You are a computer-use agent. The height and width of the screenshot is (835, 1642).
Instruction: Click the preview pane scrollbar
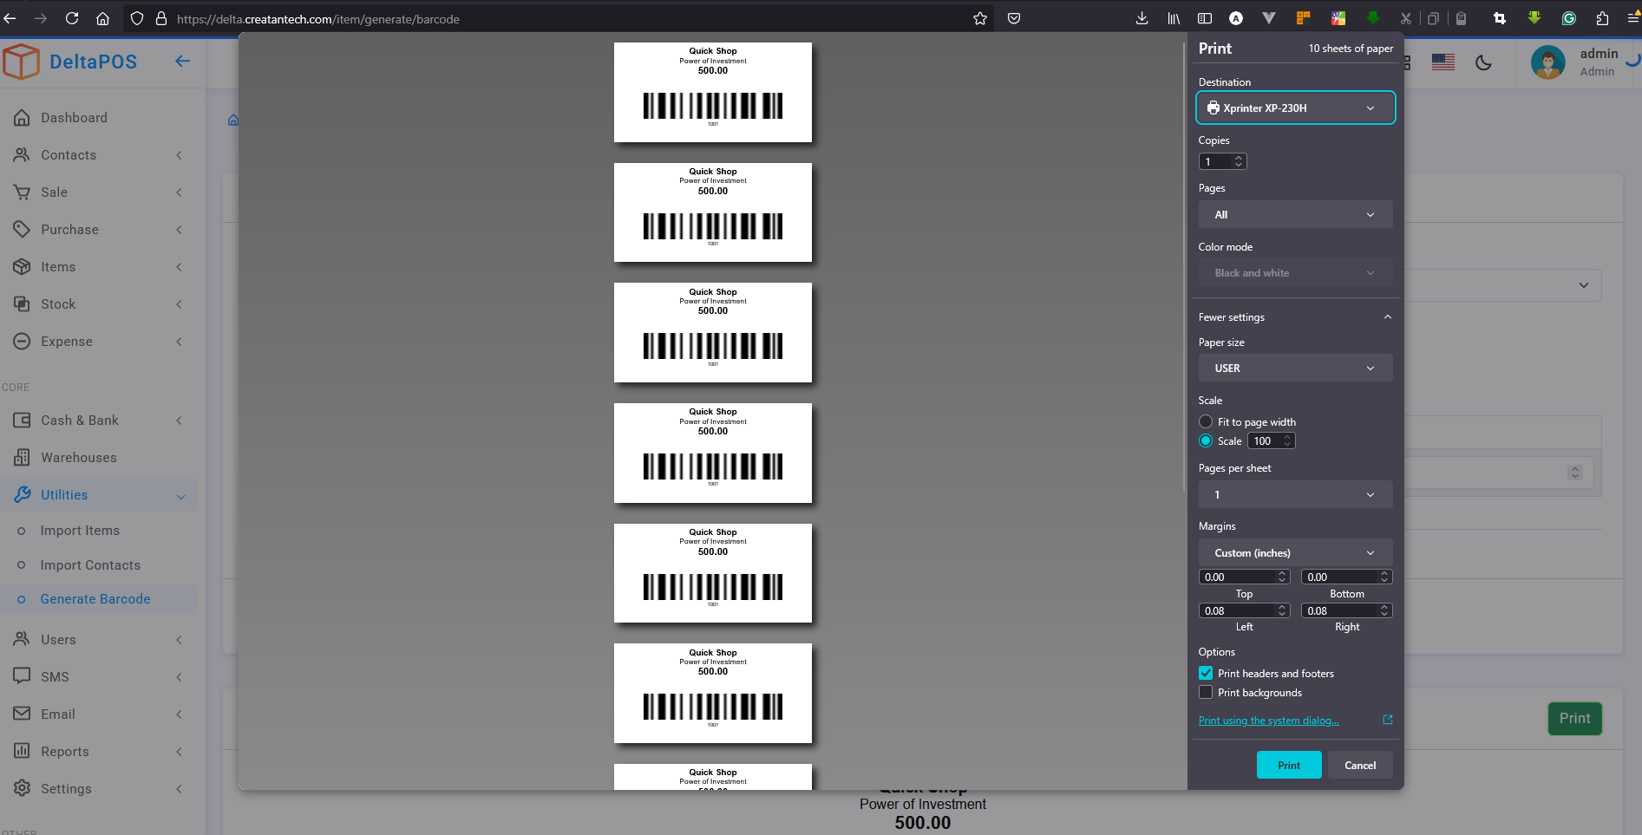point(1184,267)
